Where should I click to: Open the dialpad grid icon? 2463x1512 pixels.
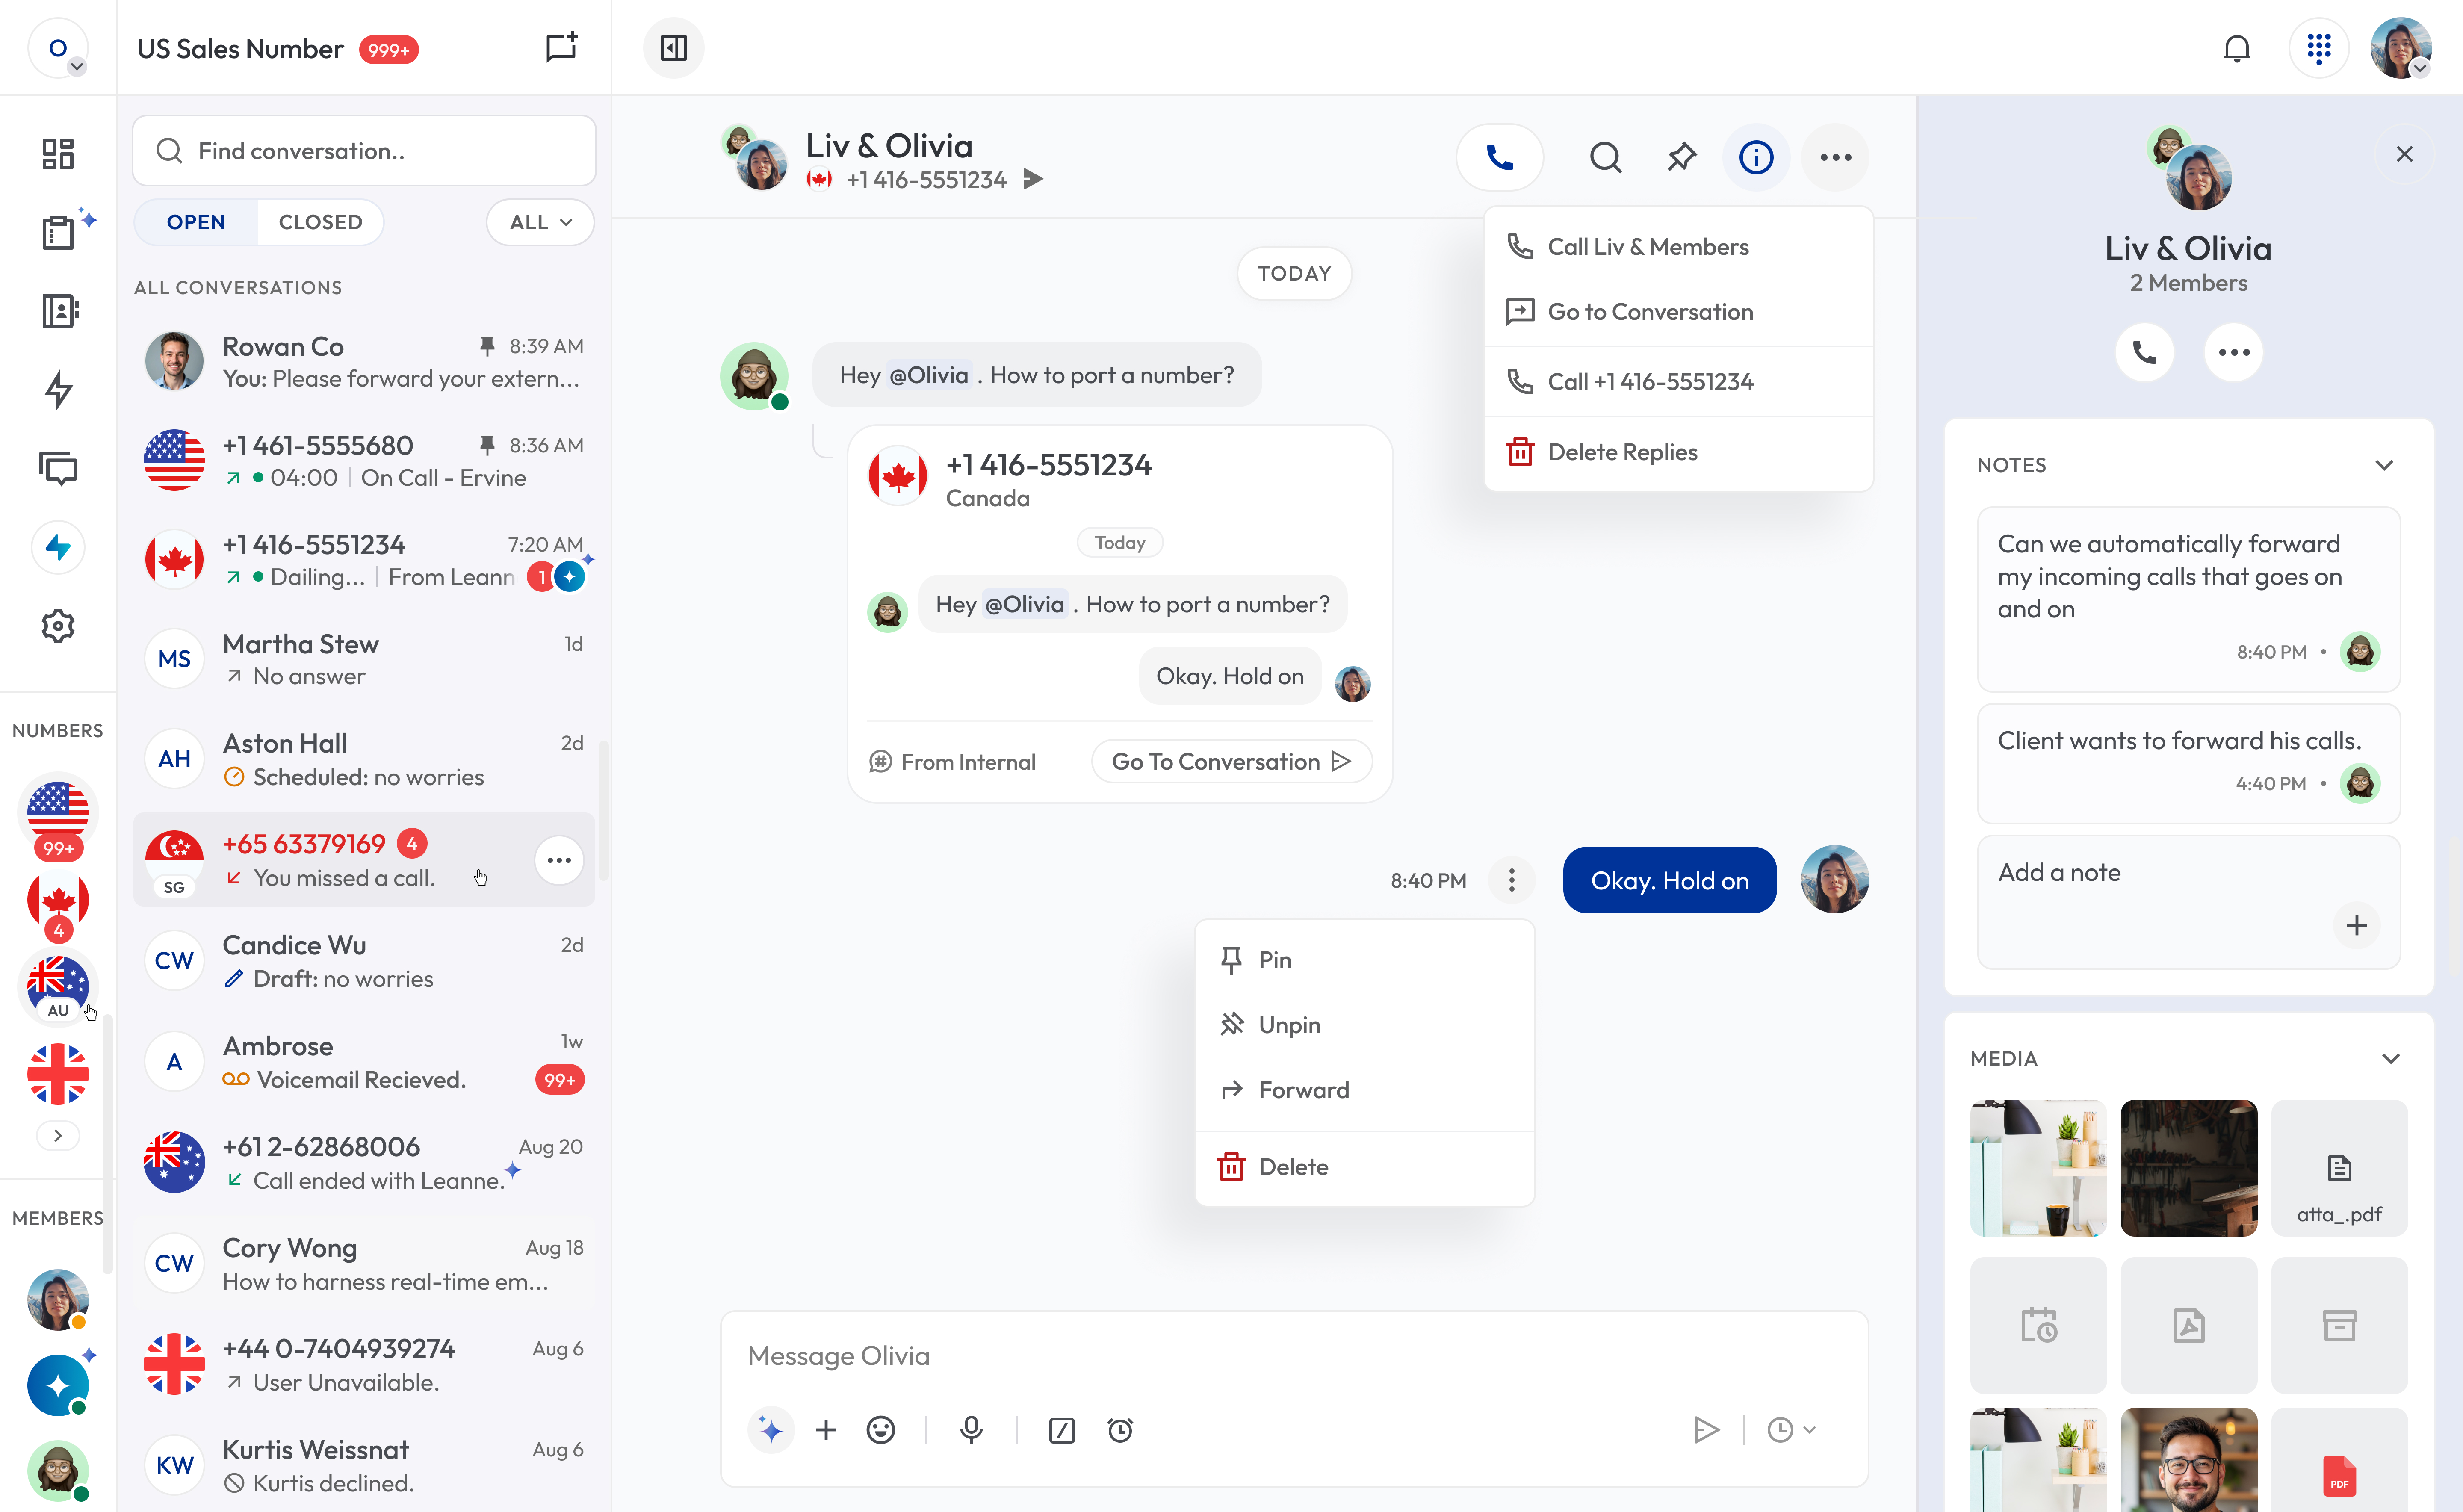point(2318,47)
